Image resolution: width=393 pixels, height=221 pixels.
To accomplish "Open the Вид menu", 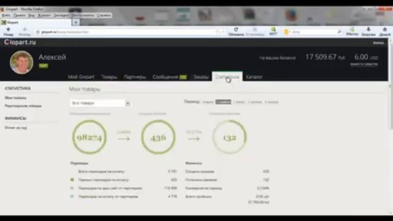I will (31, 15).
